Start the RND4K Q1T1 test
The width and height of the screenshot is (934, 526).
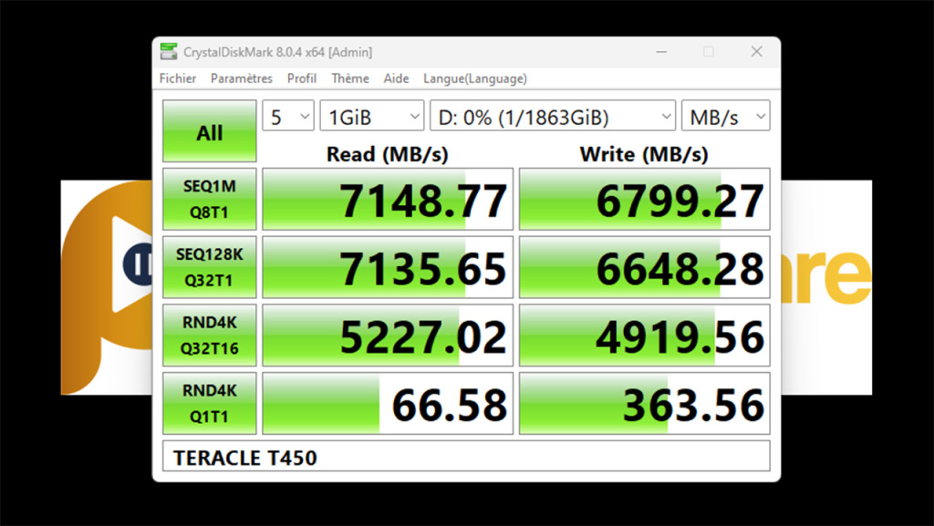210,404
